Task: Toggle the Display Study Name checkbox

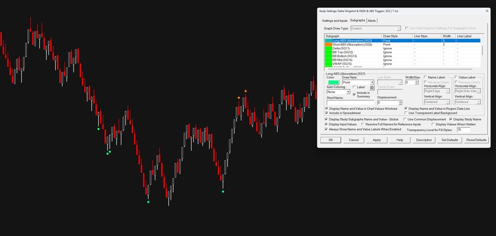Action: 451,119
